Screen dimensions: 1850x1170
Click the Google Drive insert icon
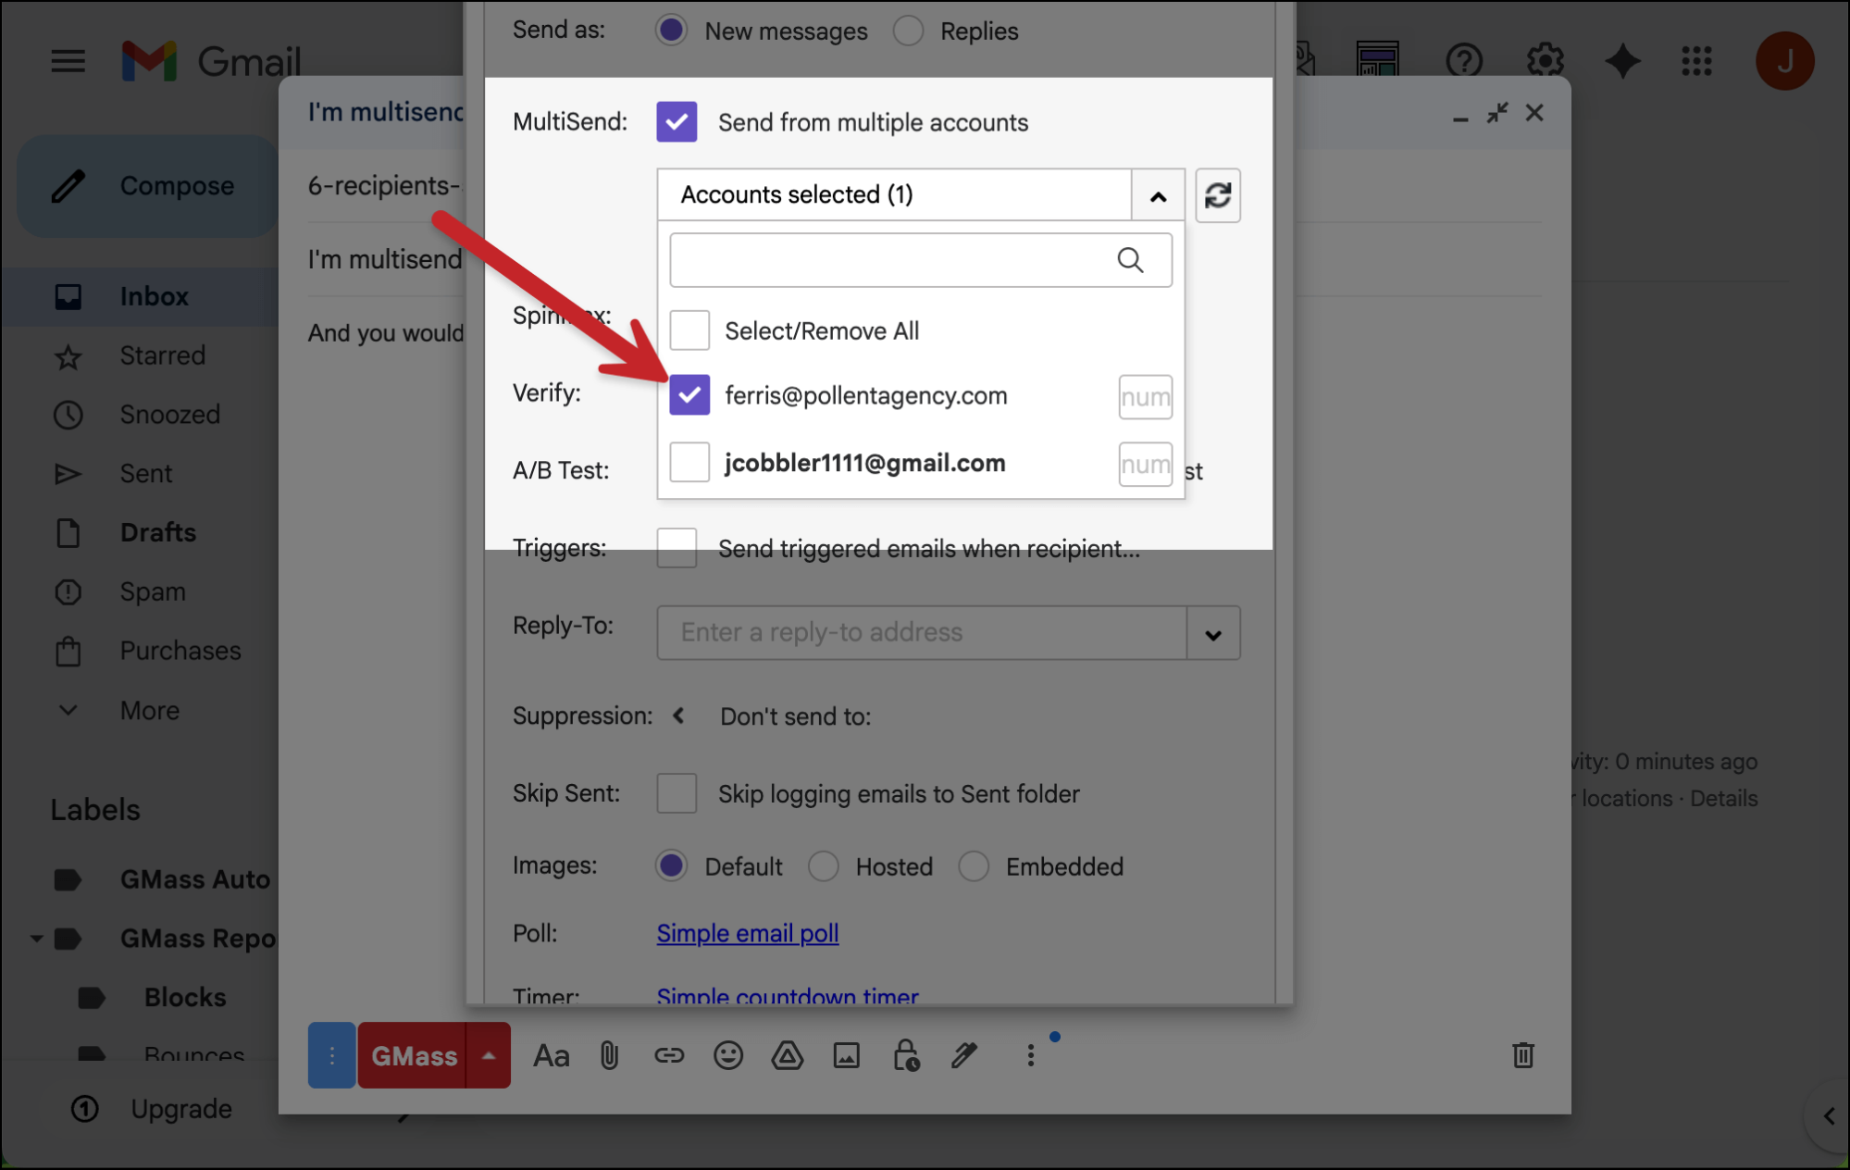787,1055
